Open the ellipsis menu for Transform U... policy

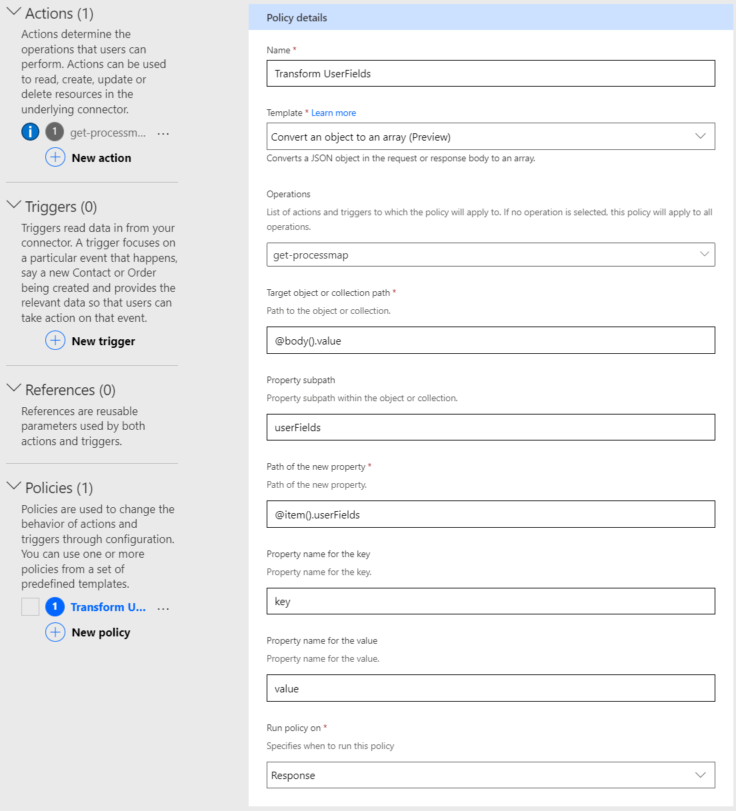[163, 608]
